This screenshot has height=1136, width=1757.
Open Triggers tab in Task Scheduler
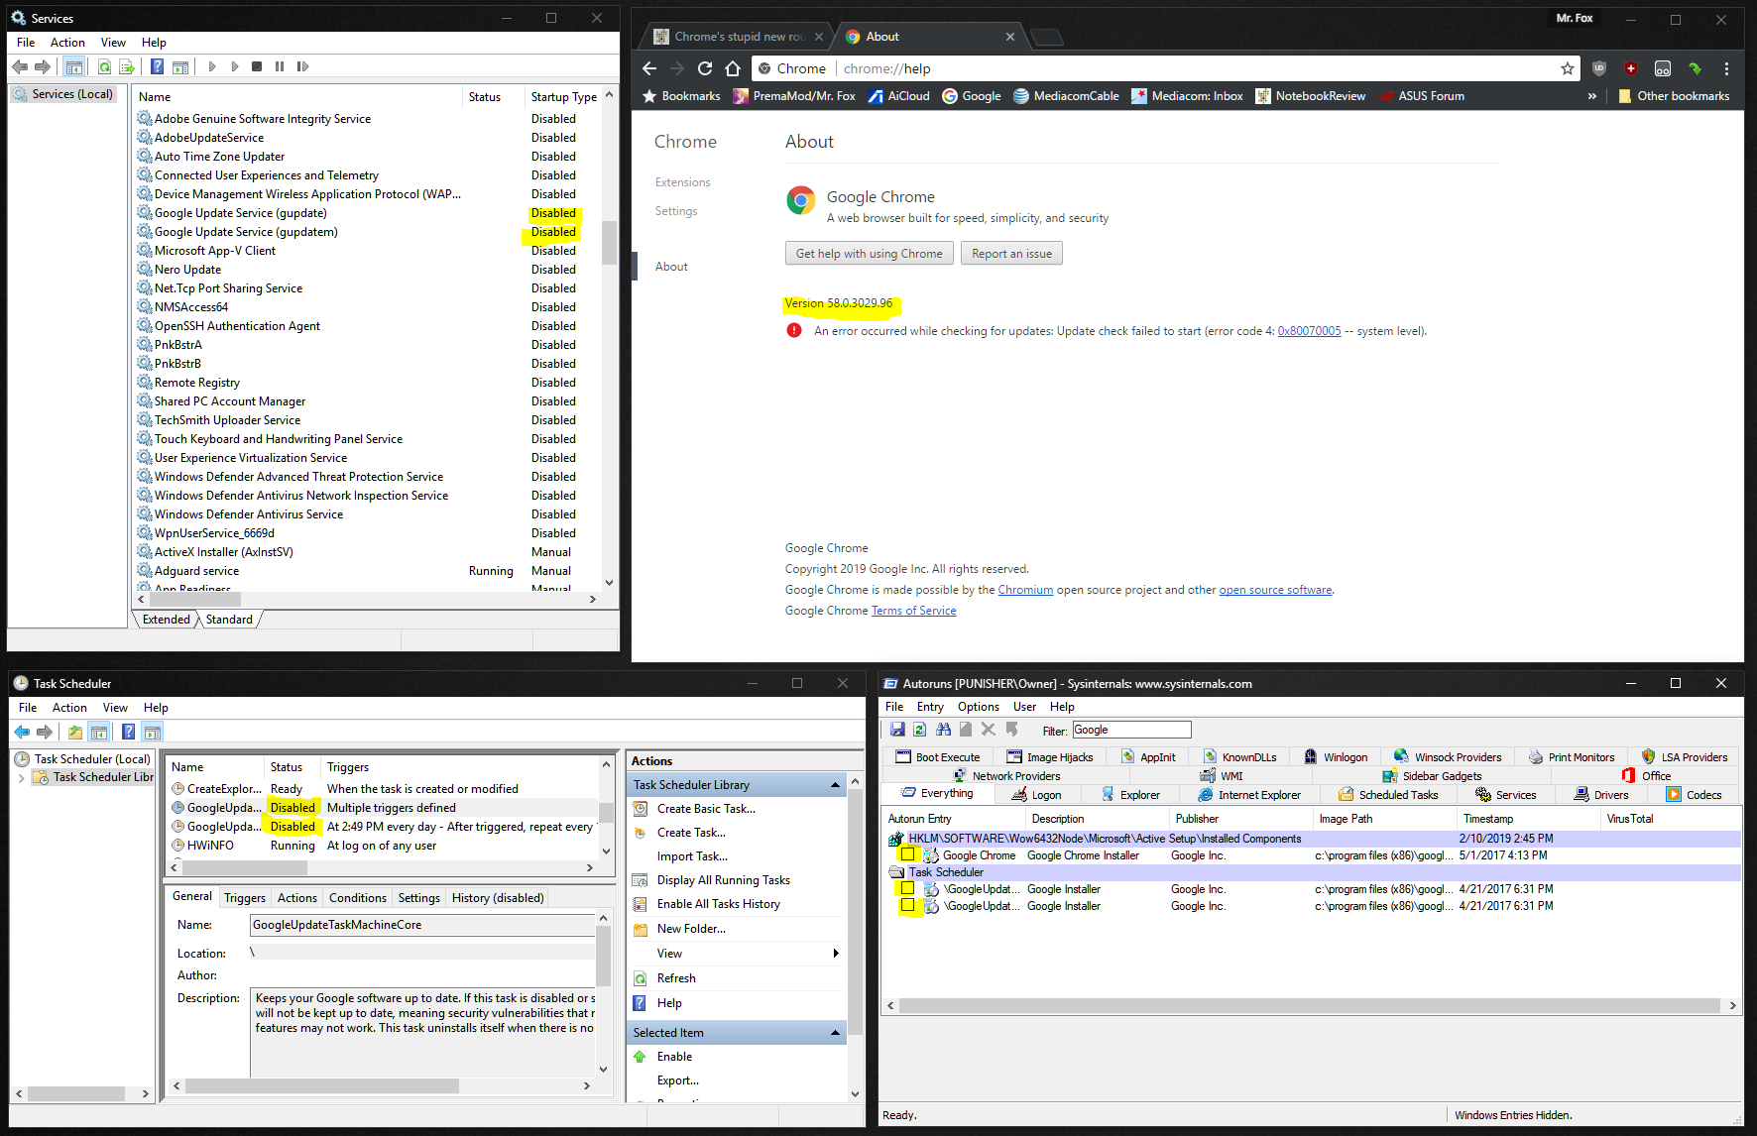[x=245, y=898]
